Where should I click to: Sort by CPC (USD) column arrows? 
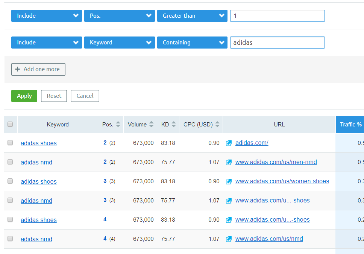pos(217,124)
